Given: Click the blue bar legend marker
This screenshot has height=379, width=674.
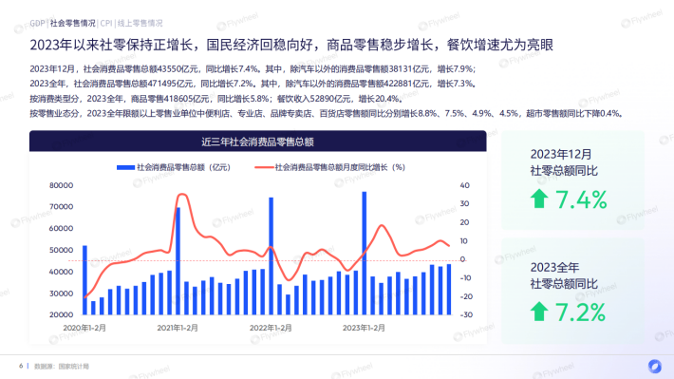Looking at the screenshot, I should [125, 167].
